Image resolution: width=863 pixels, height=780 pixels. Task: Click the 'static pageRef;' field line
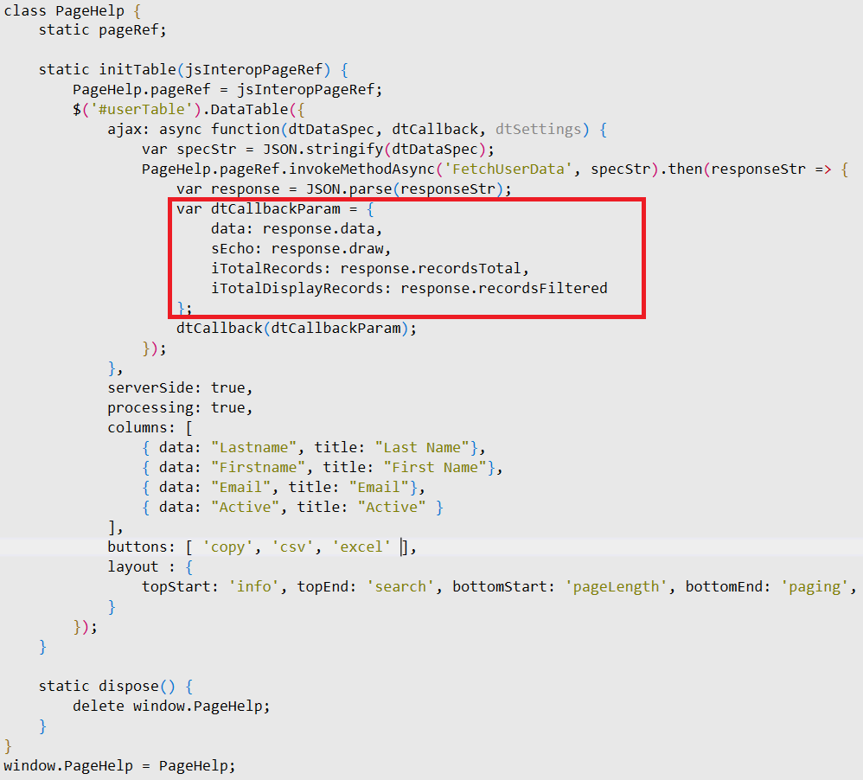(x=102, y=29)
